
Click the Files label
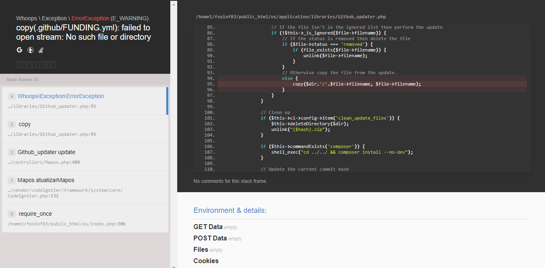pyautogui.click(x=201, y=250)
